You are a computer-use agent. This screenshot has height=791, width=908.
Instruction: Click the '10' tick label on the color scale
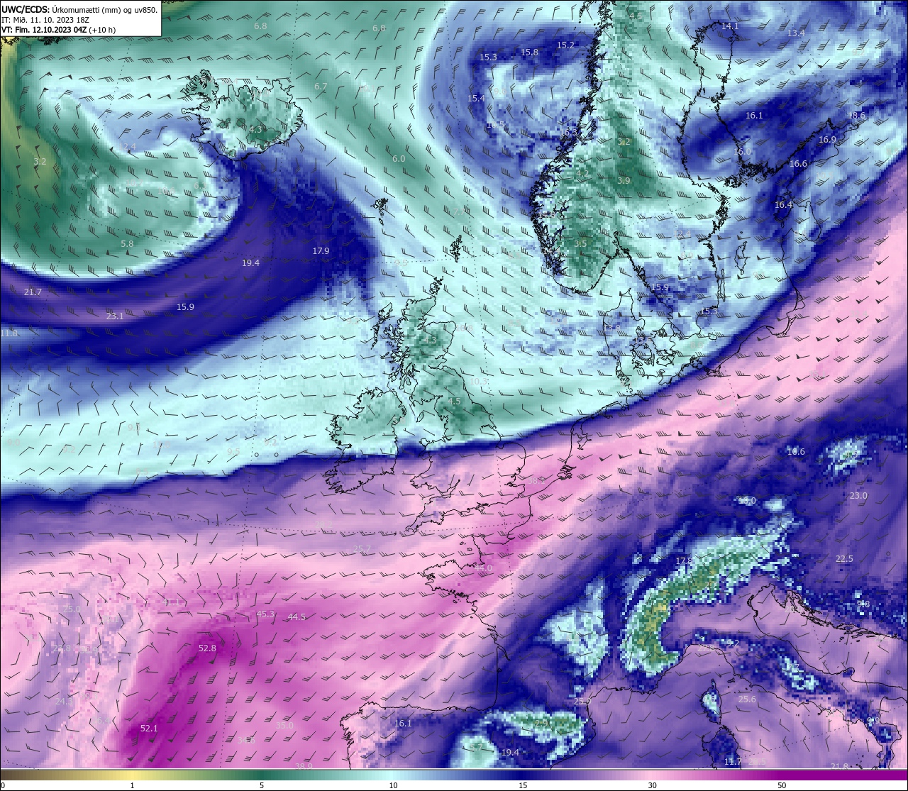pos(393,785)
